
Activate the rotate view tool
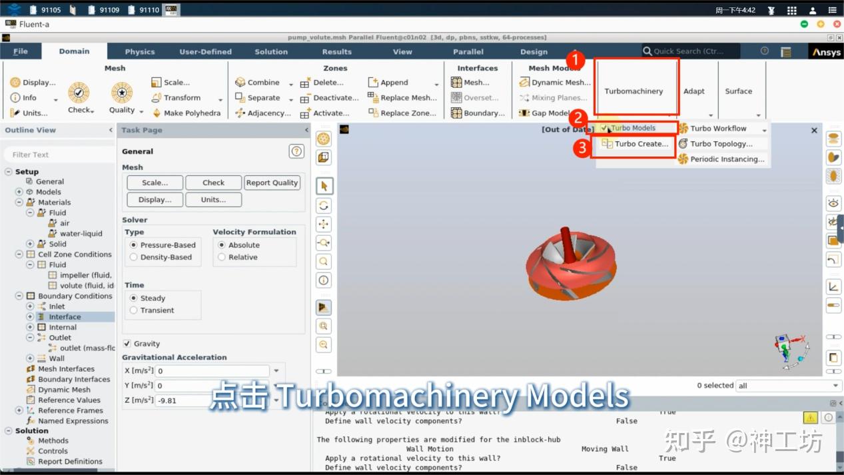click(324, 205)
